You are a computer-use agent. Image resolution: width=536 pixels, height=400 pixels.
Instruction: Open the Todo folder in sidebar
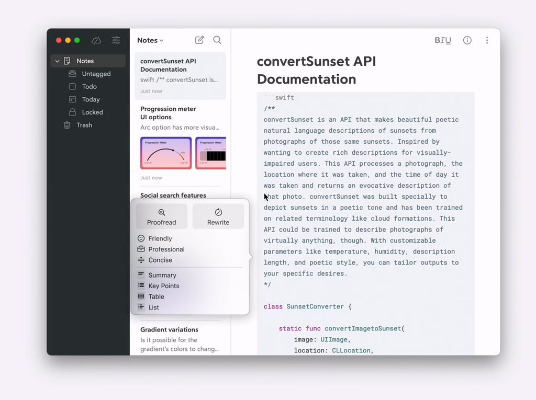tap(89, 87)
